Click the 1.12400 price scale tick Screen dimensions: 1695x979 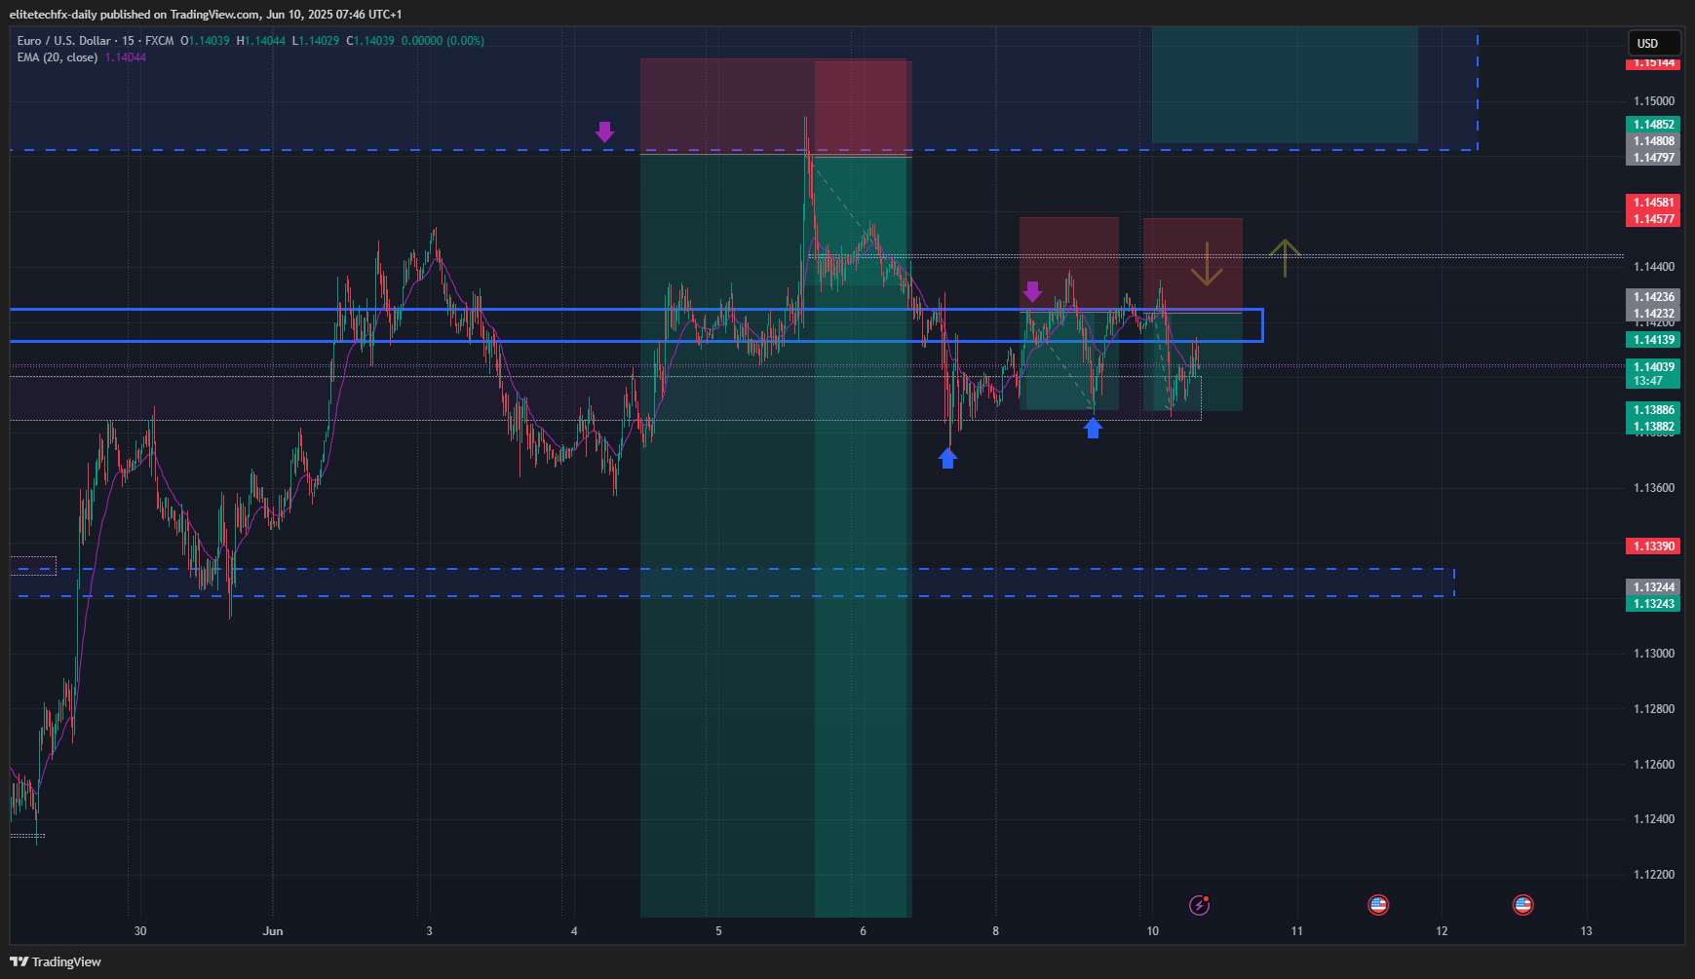1654,819
